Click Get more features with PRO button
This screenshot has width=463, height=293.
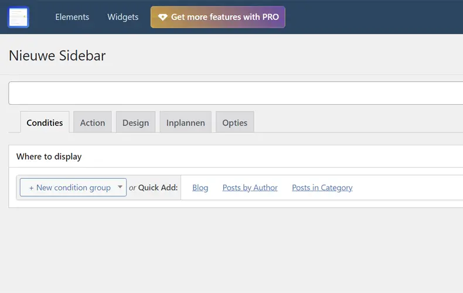point(218,17)
